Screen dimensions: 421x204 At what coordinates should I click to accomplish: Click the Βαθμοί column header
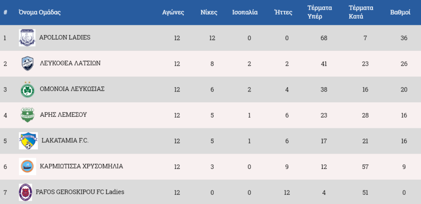pyautogui.click(x=400, y=12)
